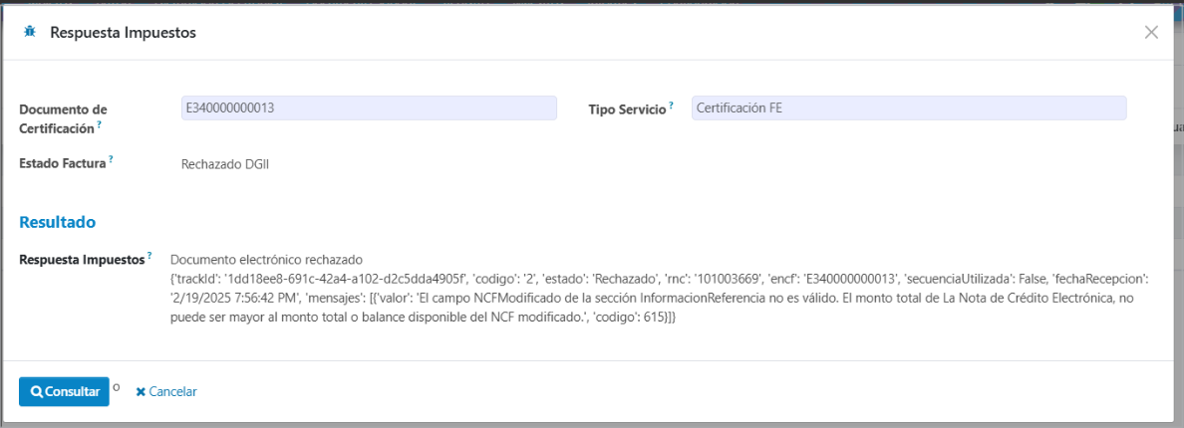Click the magnifier icon inside Consultar

point(36,392)
